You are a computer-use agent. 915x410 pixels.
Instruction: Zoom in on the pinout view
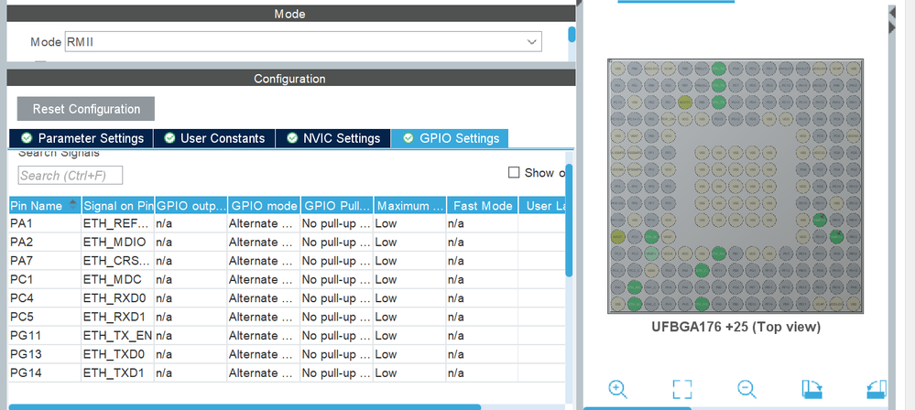(x=617, y=389)
